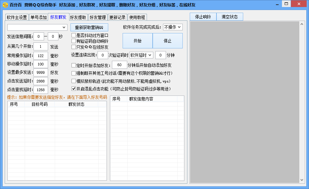Switch to the 单号添加 tab
The width and height of the screenshot is (309, 189).
click(x=39, y=17)
